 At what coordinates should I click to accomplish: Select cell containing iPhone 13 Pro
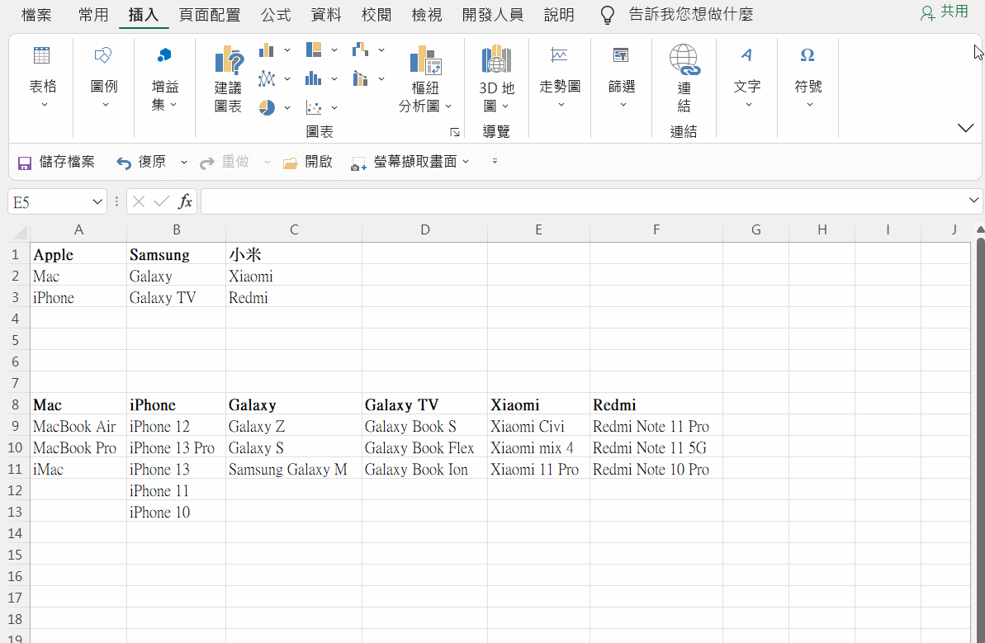(x=177, y=447)
